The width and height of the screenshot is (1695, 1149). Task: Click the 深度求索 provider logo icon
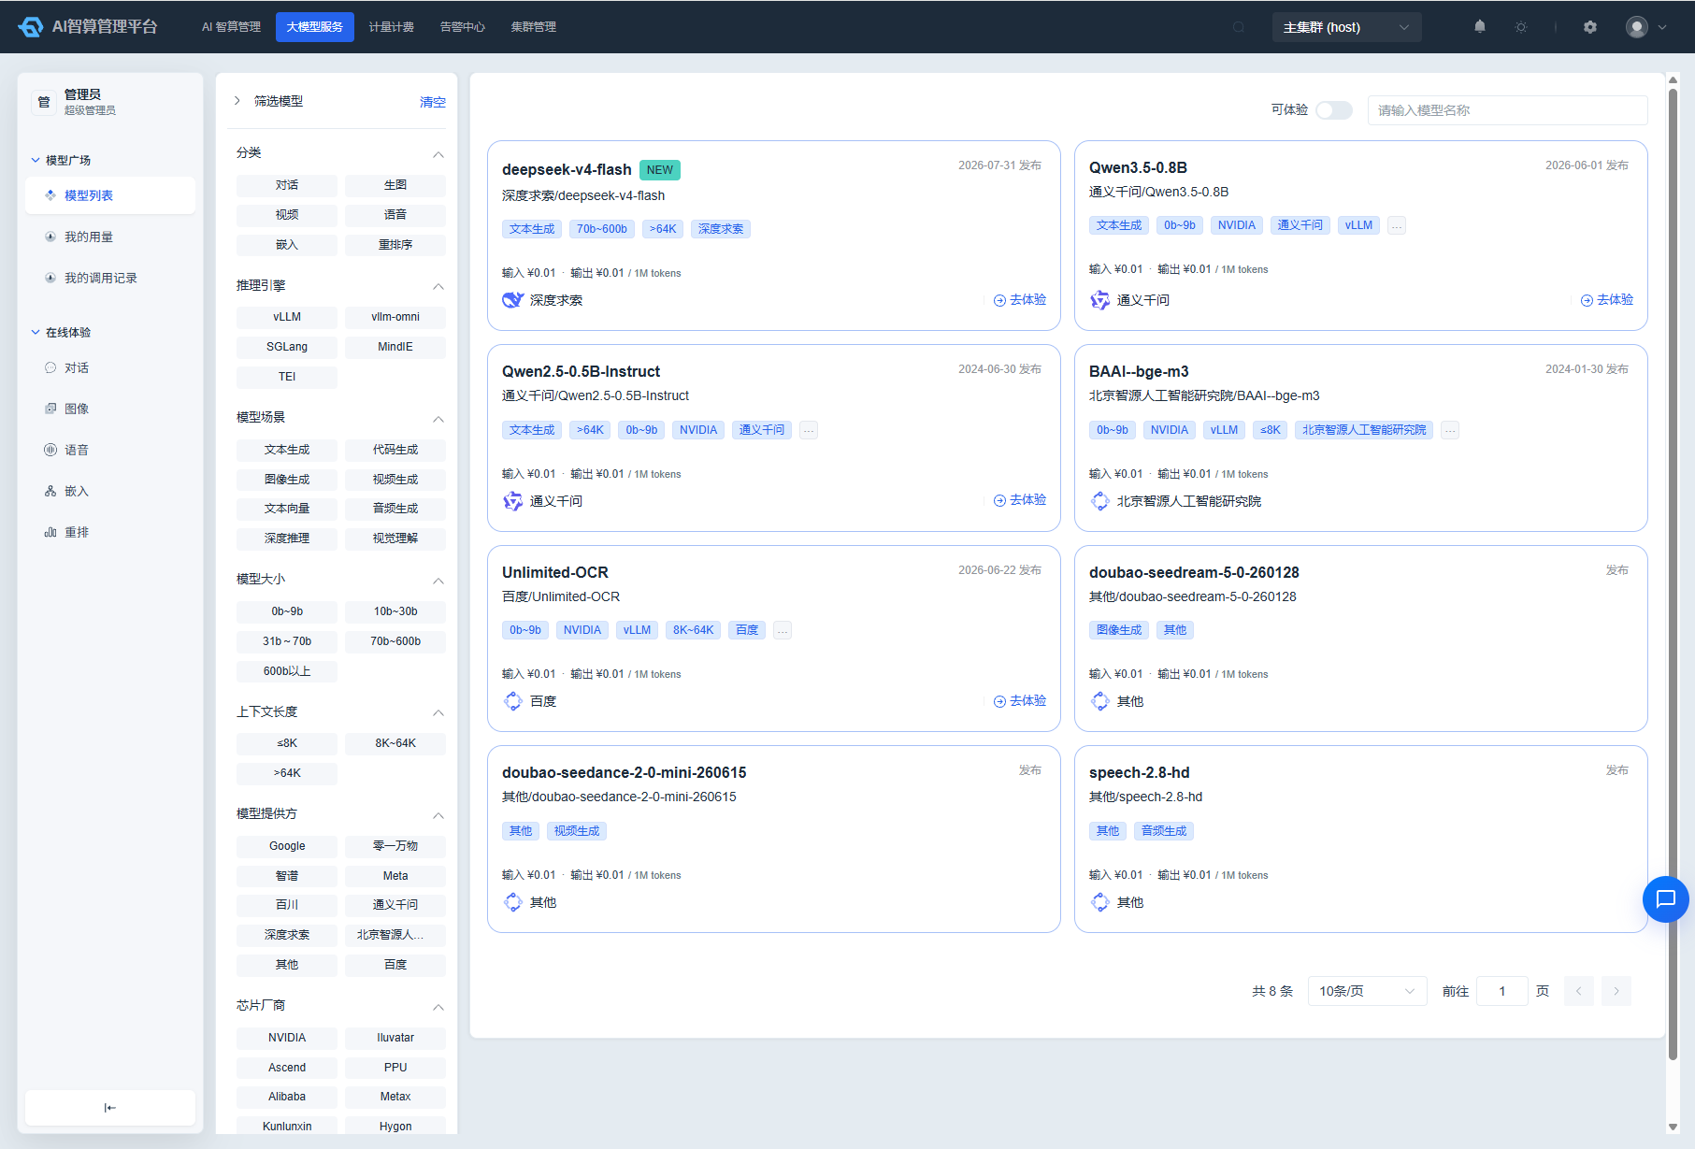pos(513,300)
